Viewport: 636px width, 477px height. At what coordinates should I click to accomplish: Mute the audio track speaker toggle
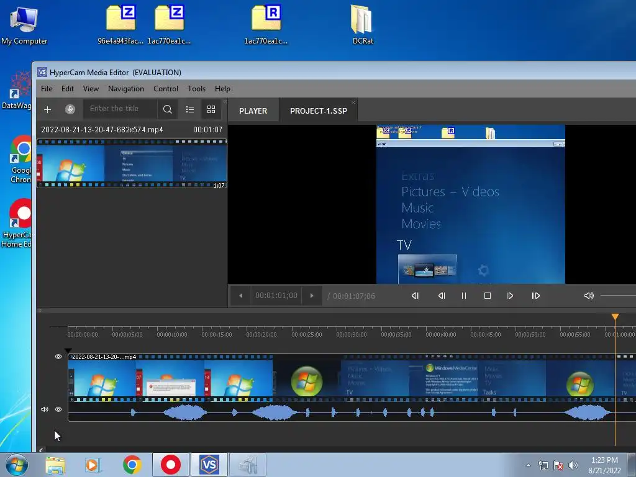(x=45, y=409)
